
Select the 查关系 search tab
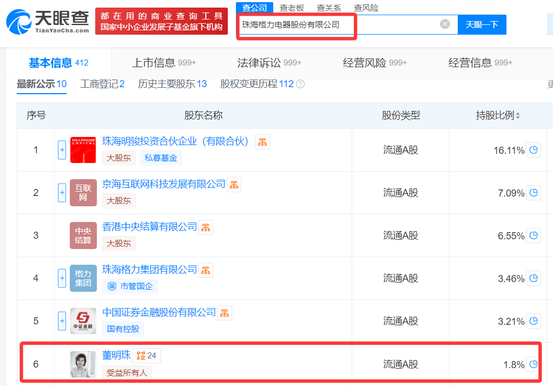pyautogui.click(x=328, y=8)
